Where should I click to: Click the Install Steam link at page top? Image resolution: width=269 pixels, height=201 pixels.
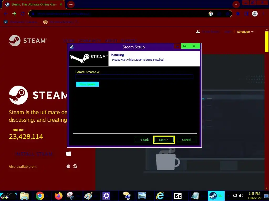(210, 32)
